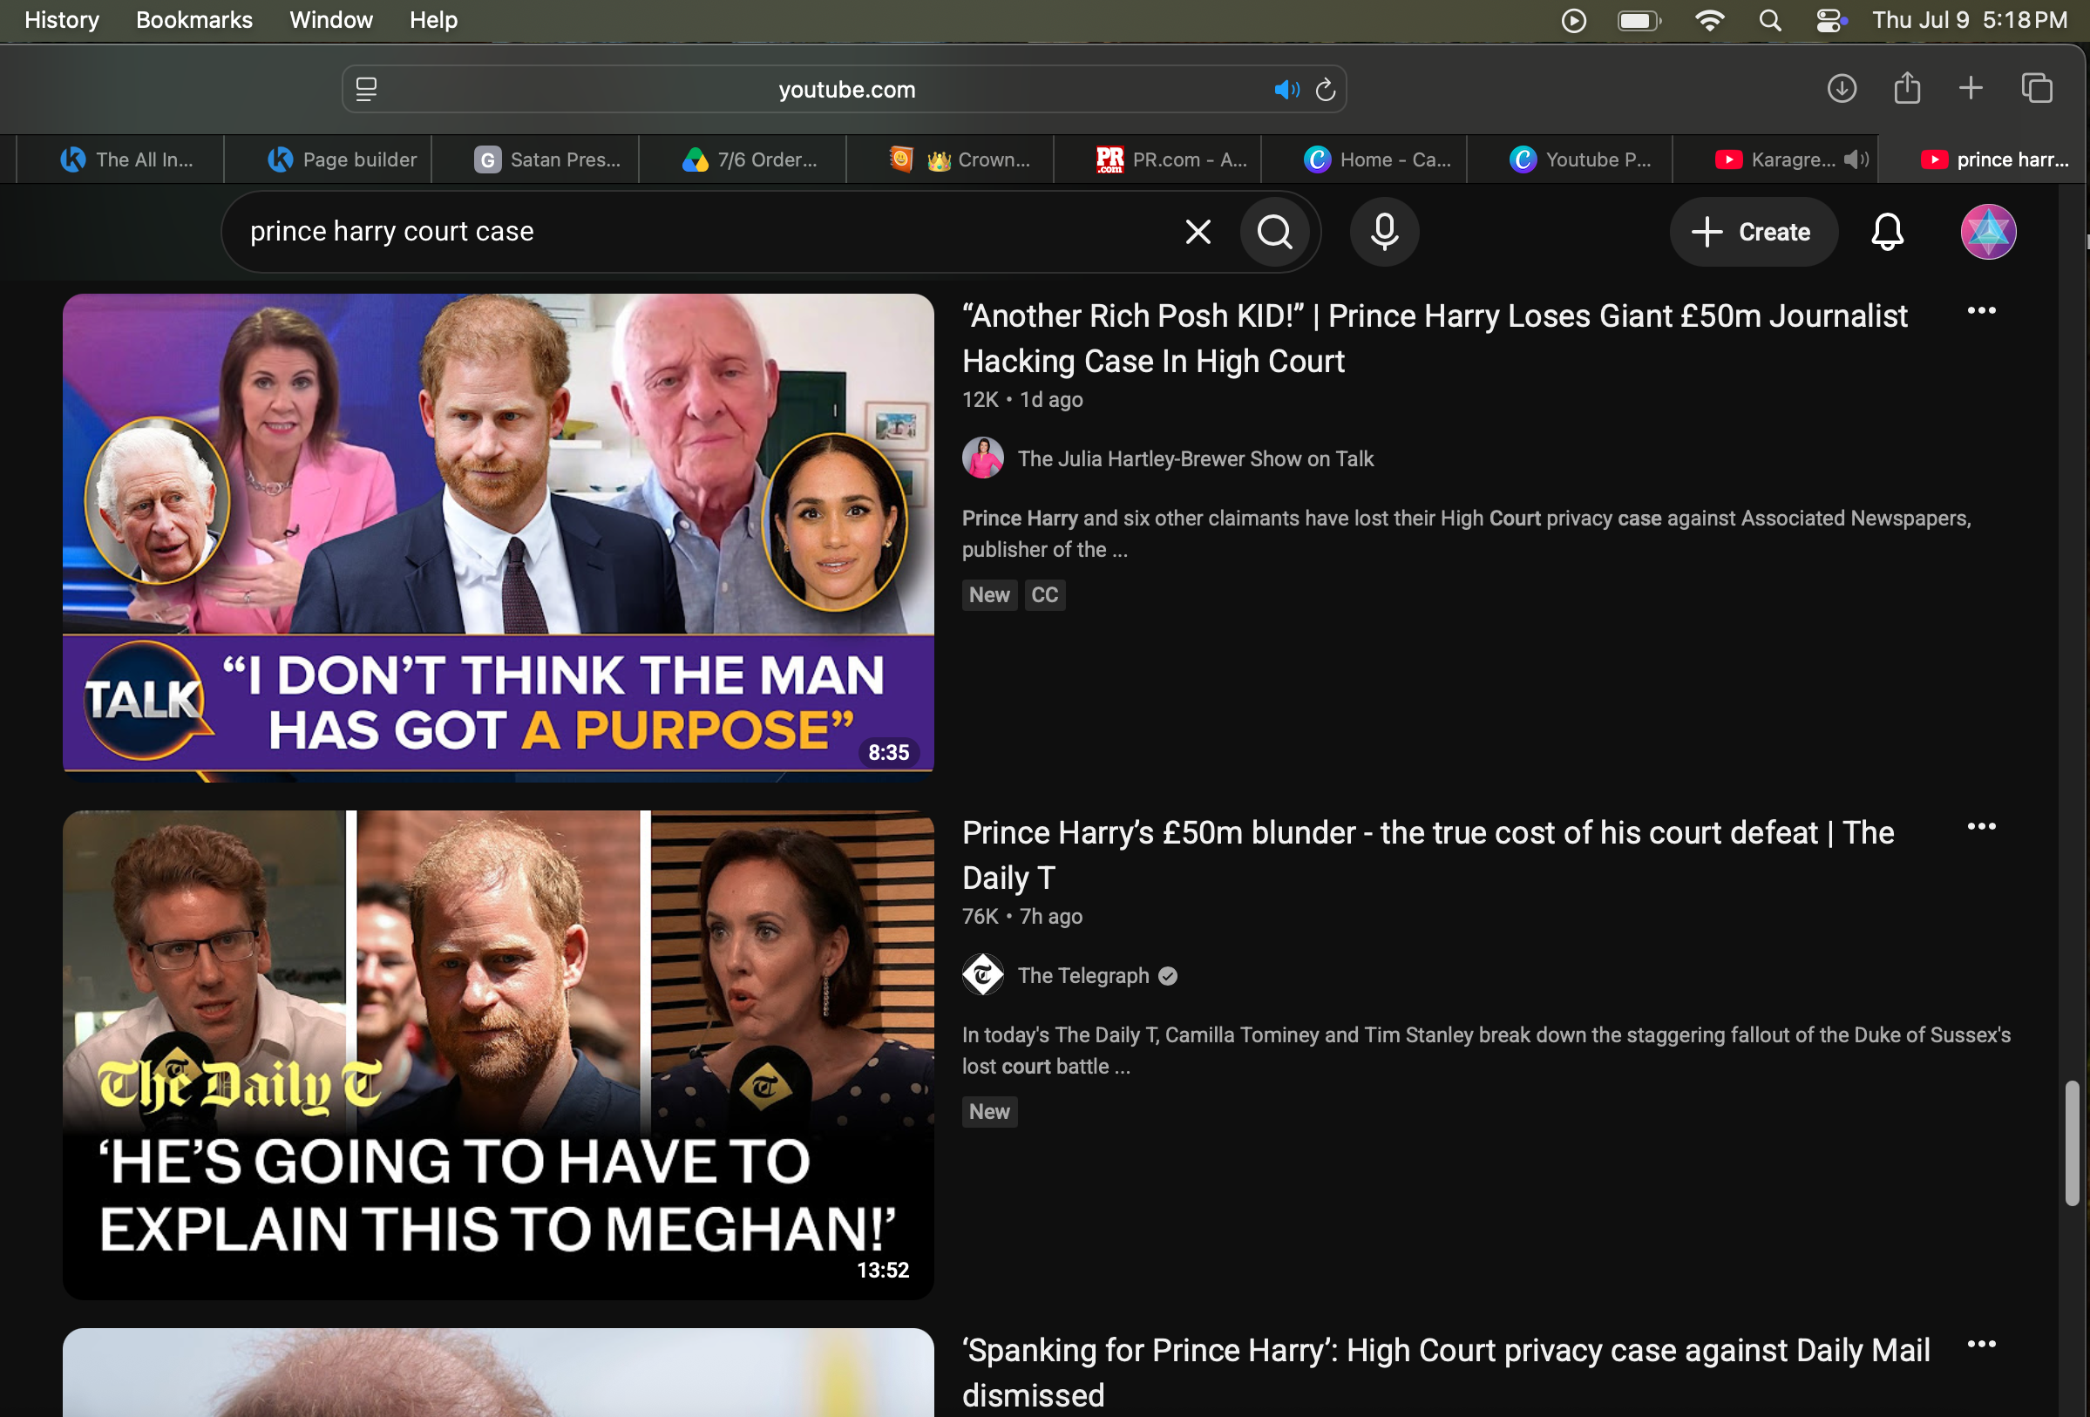Click the 'New' badge under the Talk video

tap(989, 595)
